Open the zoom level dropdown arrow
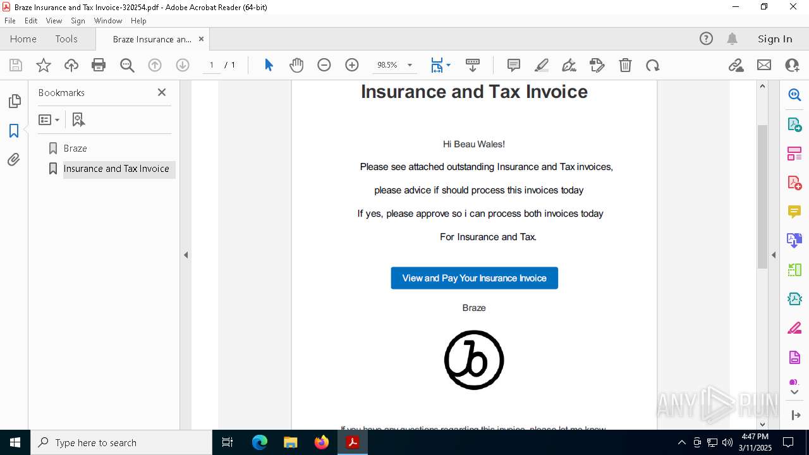809x455 pixels. [x=410, y=65]
